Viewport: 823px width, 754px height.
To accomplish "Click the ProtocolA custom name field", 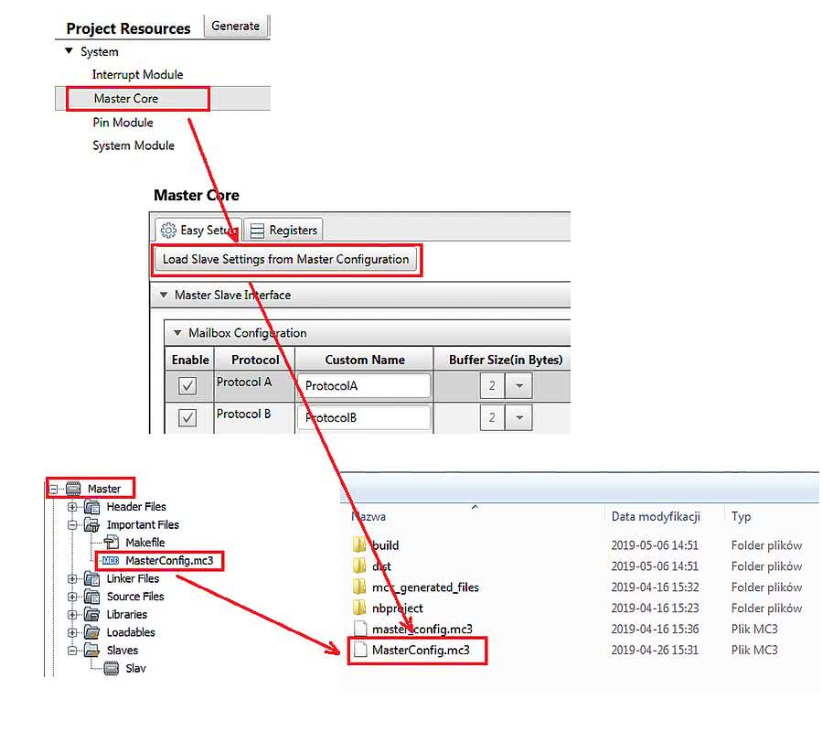I will coord(363,386).
